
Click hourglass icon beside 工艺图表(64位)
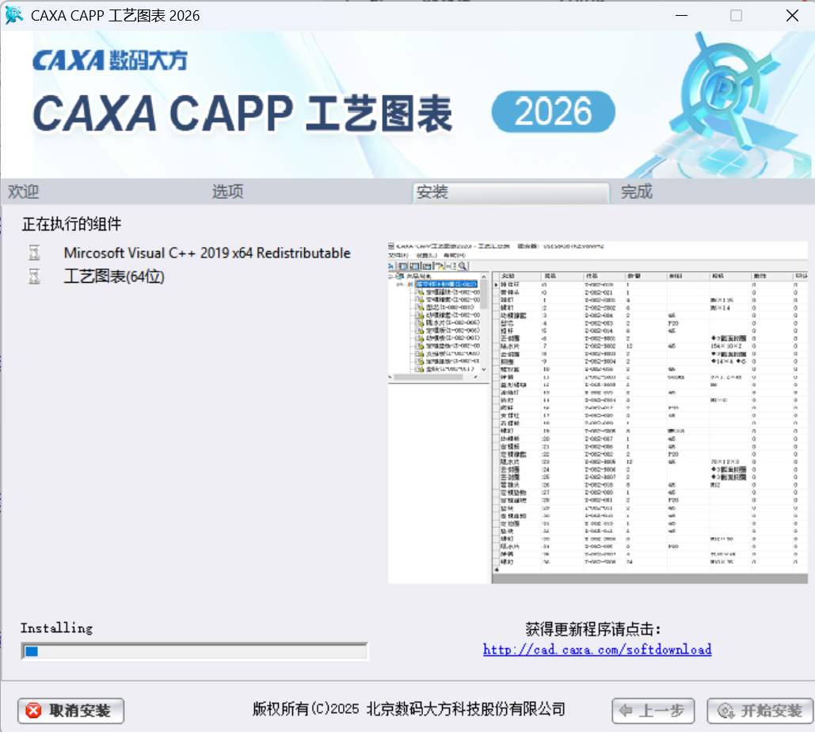[34, 276]
